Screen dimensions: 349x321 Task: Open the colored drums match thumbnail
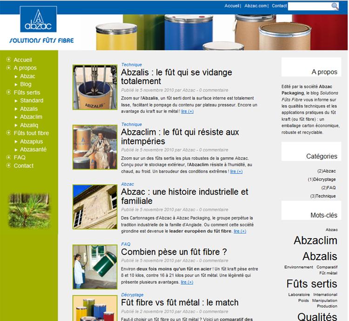(x=95, y=308)
